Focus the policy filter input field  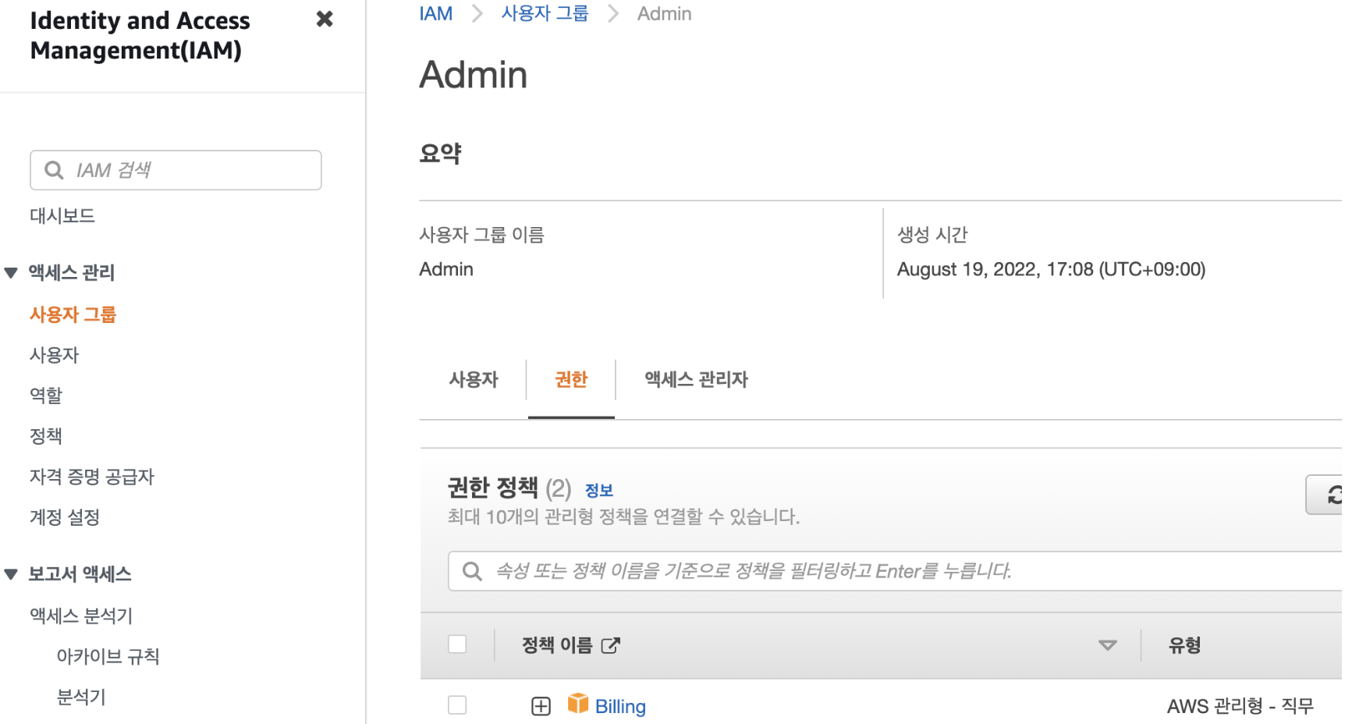click(x=897, y=571)
